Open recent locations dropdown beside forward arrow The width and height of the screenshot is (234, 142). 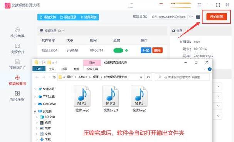click(49, 77)
